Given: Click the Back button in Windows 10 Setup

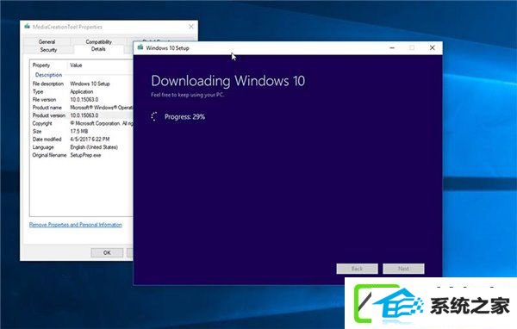Looking at the screenshot, I should click(x=357, y=269).
